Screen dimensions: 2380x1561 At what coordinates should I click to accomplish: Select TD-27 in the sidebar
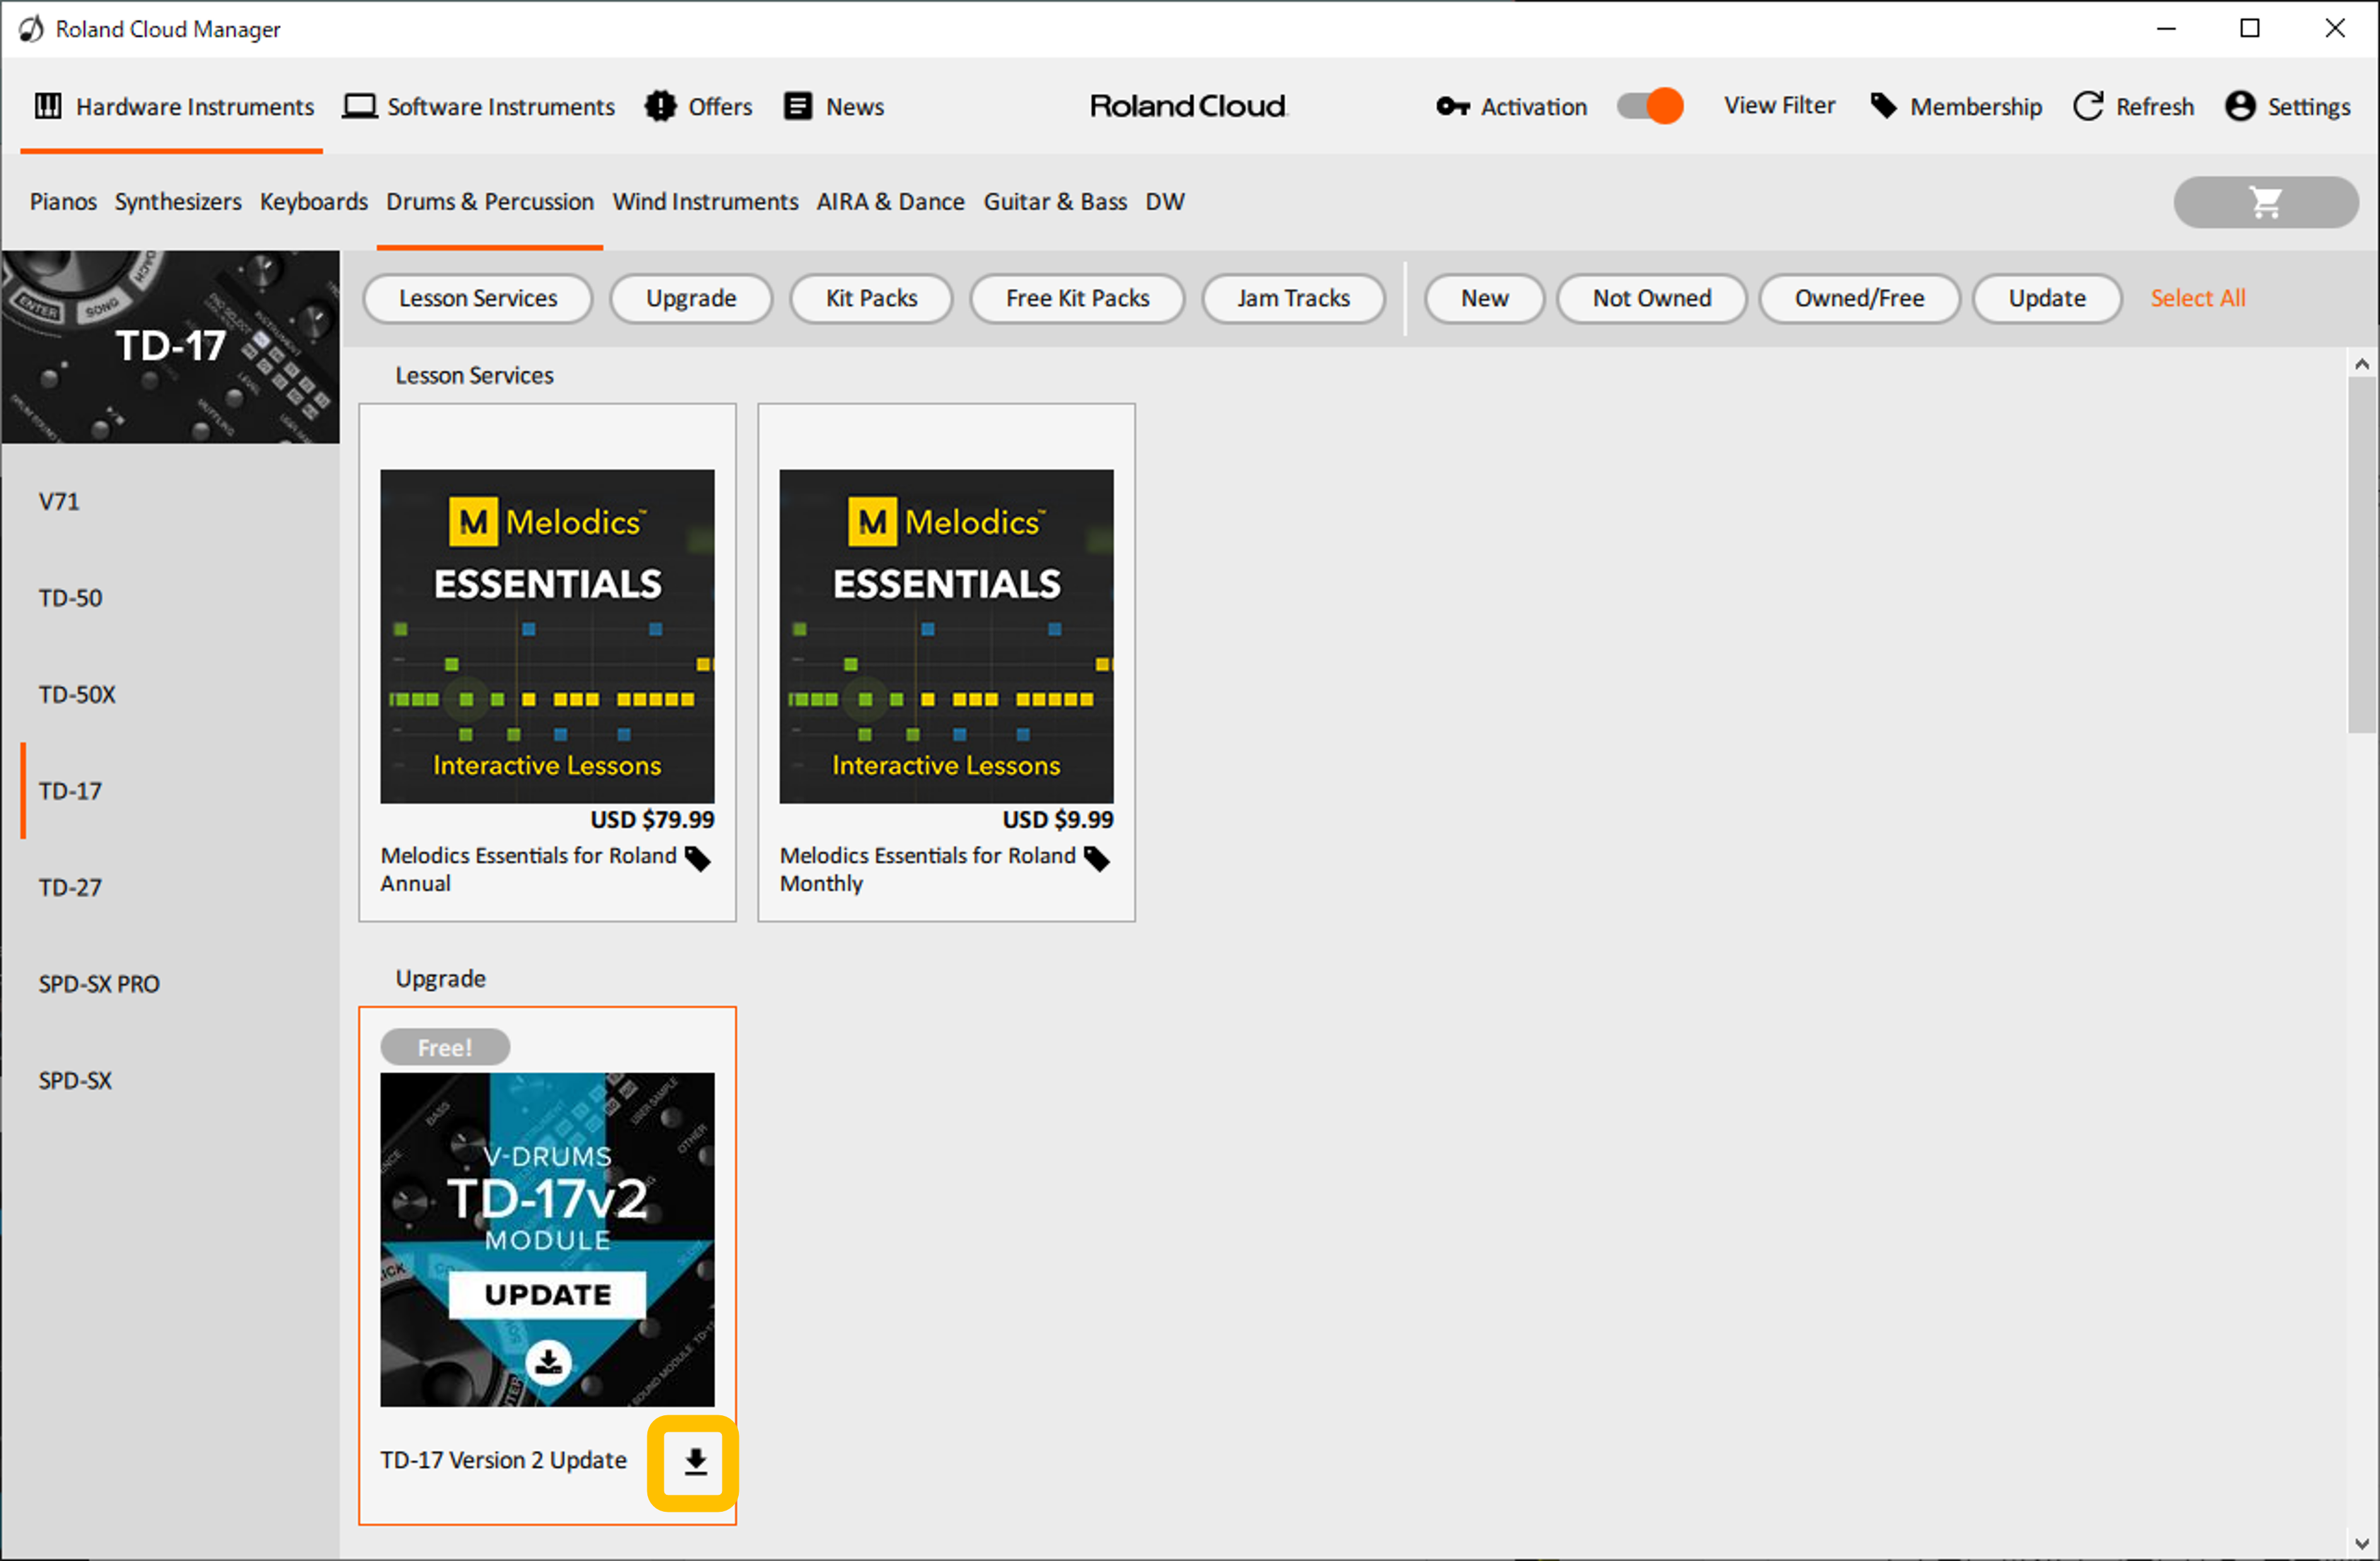tap(70, 886)
